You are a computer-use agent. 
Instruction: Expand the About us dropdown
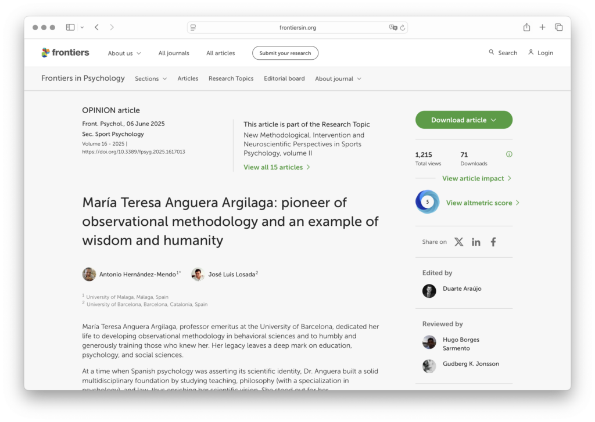124,53
